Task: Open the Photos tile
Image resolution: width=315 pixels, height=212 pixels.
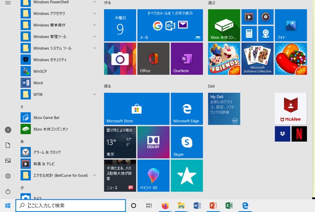Action: coord(291,25)
